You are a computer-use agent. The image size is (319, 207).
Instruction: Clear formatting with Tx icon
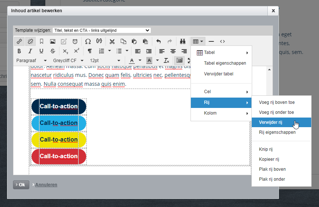[x=166, y=61]
